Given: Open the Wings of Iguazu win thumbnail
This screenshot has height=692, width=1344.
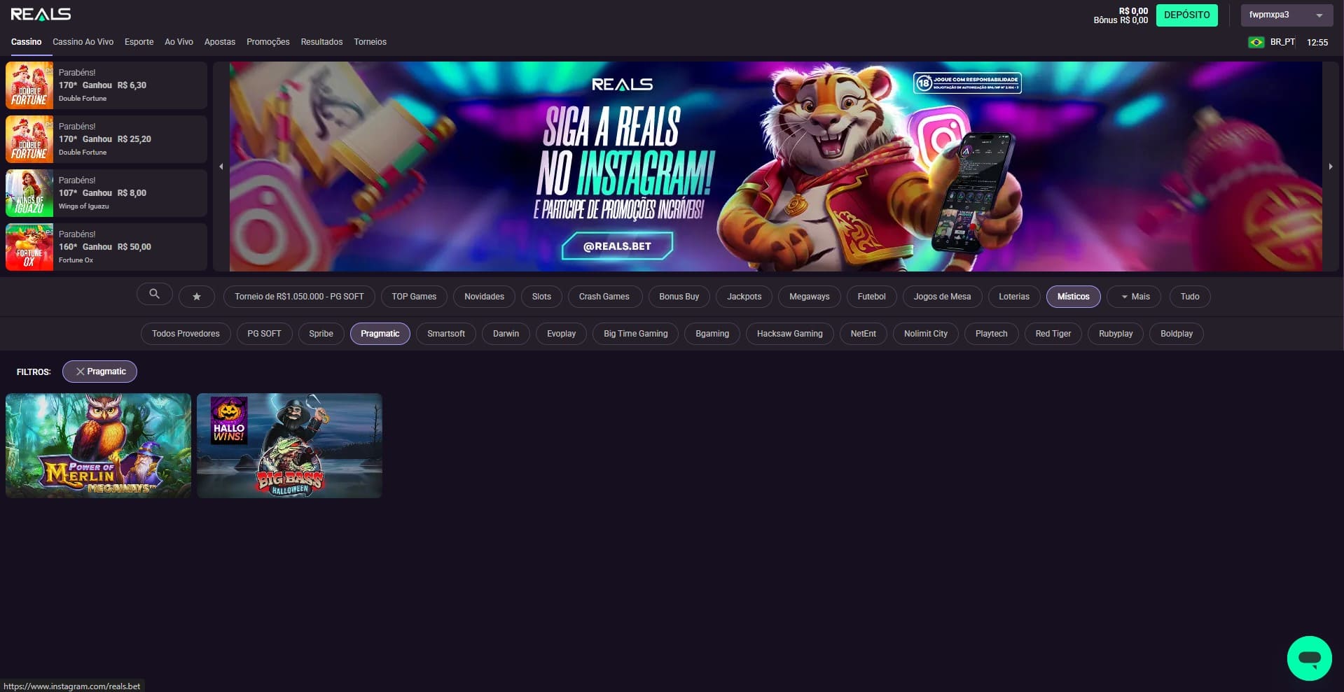Looking at the screenshot, I should (x=29, y=193).
